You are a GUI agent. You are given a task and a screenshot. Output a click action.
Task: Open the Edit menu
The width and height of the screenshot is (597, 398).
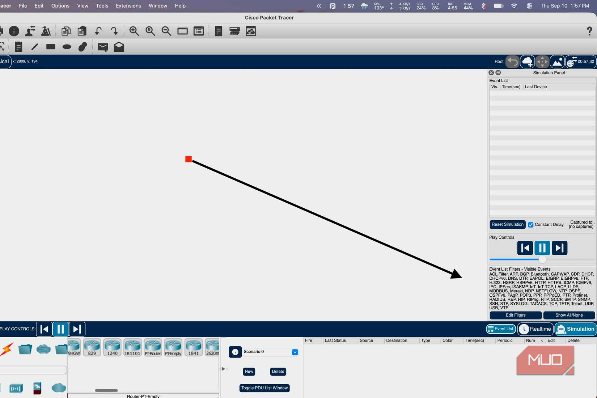click(x=39, y=6)
